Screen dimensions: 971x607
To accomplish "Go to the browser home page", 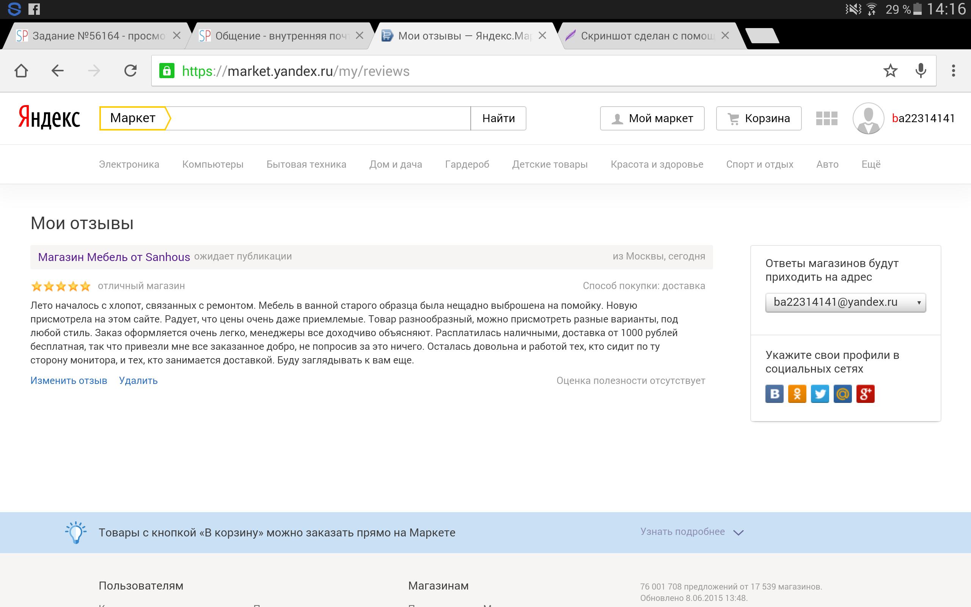I will pyautogui.click(x=21, y=71).
